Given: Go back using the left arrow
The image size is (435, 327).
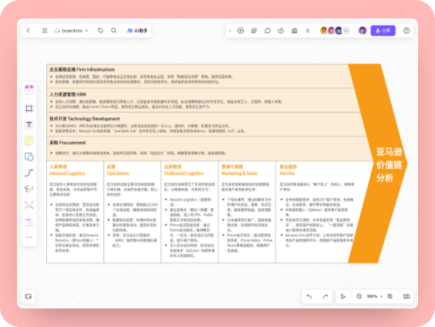Looking at the screenshot, I should [29, 31].
